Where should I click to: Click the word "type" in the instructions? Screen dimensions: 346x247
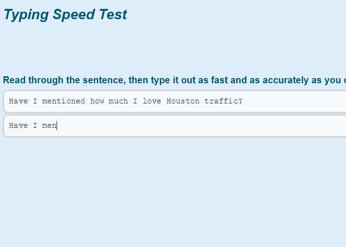(160, 80)
